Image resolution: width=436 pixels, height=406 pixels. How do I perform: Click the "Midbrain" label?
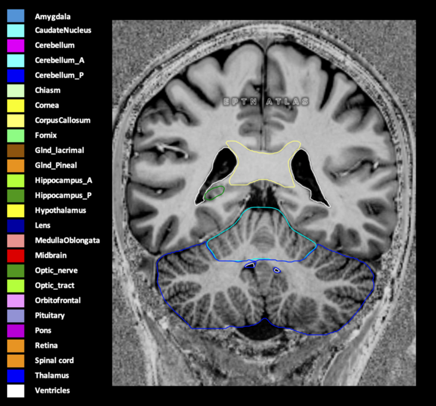51,255
